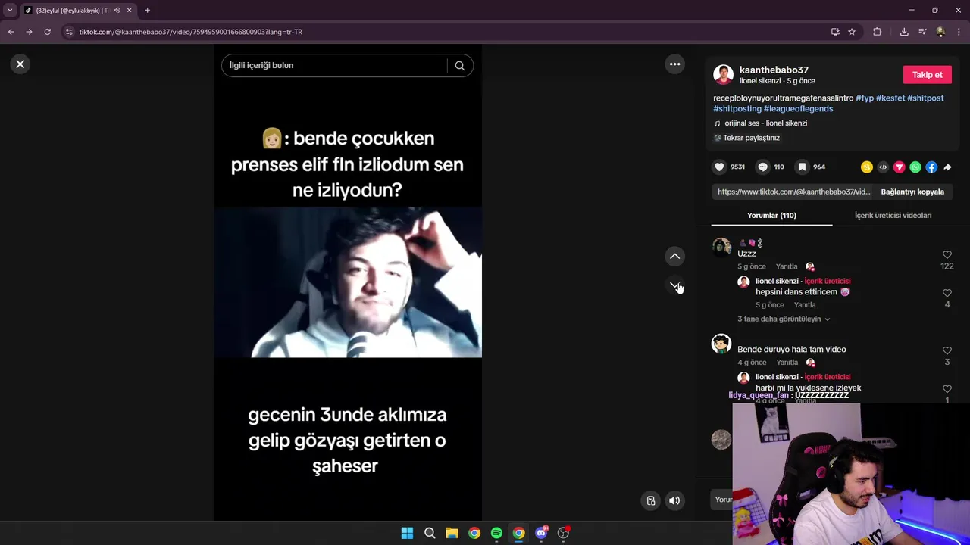Open the Chrome profile avatar

click(940, 32)
